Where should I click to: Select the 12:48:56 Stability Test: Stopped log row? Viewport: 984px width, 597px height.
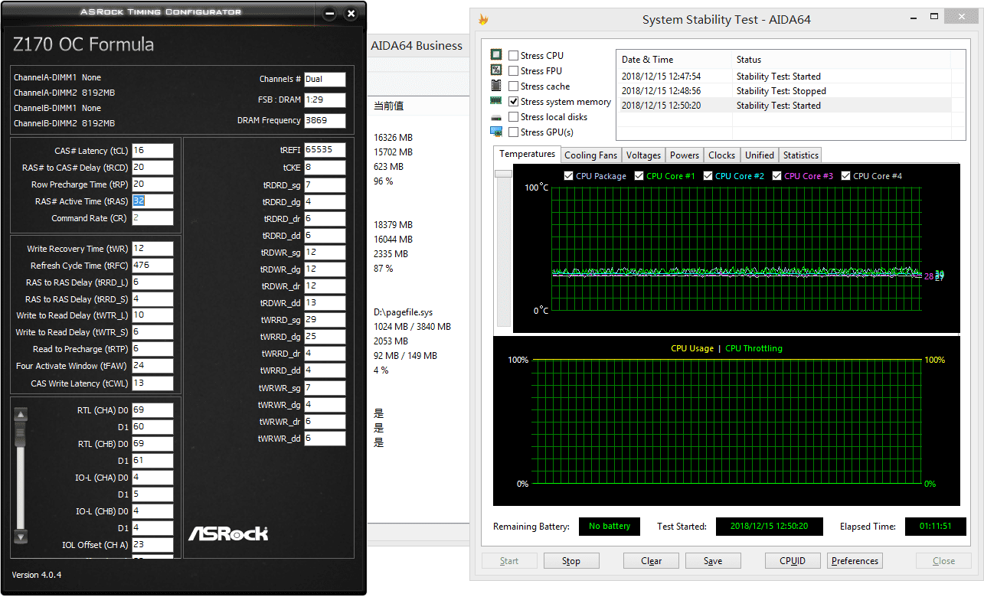pyautogui.click(x=783, y=91)
